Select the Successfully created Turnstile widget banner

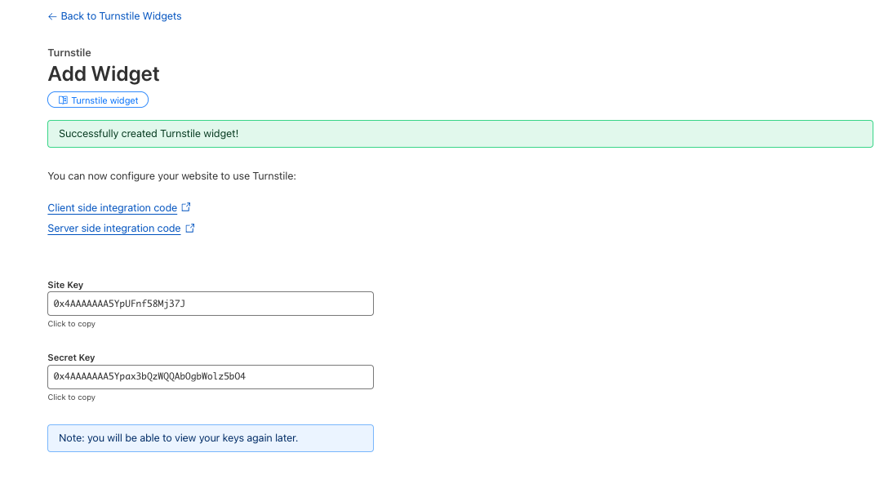460,134
